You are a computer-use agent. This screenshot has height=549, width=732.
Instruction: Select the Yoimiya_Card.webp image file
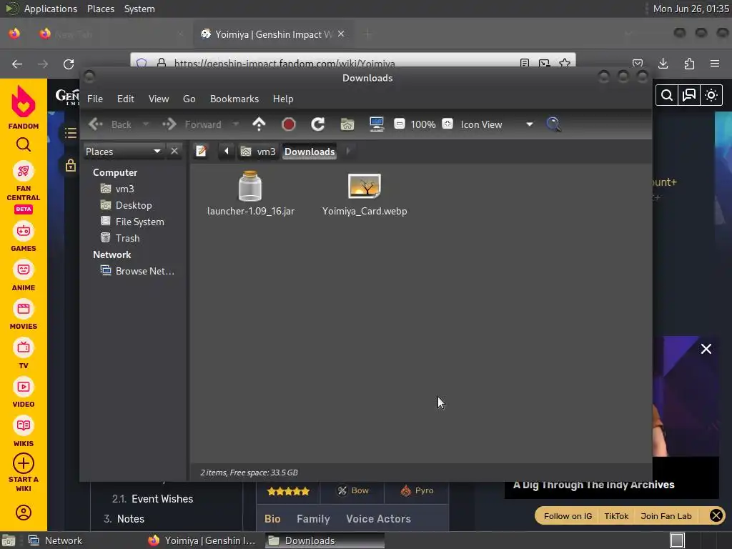click(x=365, y=193)
